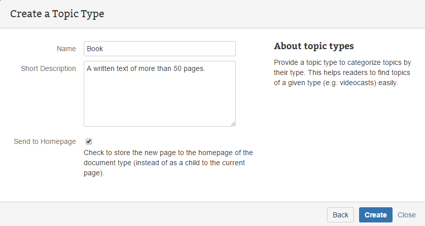Click the Name field label
The image size is (425, 226).
tap(66, 49)
